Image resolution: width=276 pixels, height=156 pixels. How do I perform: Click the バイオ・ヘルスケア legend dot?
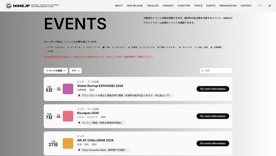pyautogui.click(x=45, y=47)
